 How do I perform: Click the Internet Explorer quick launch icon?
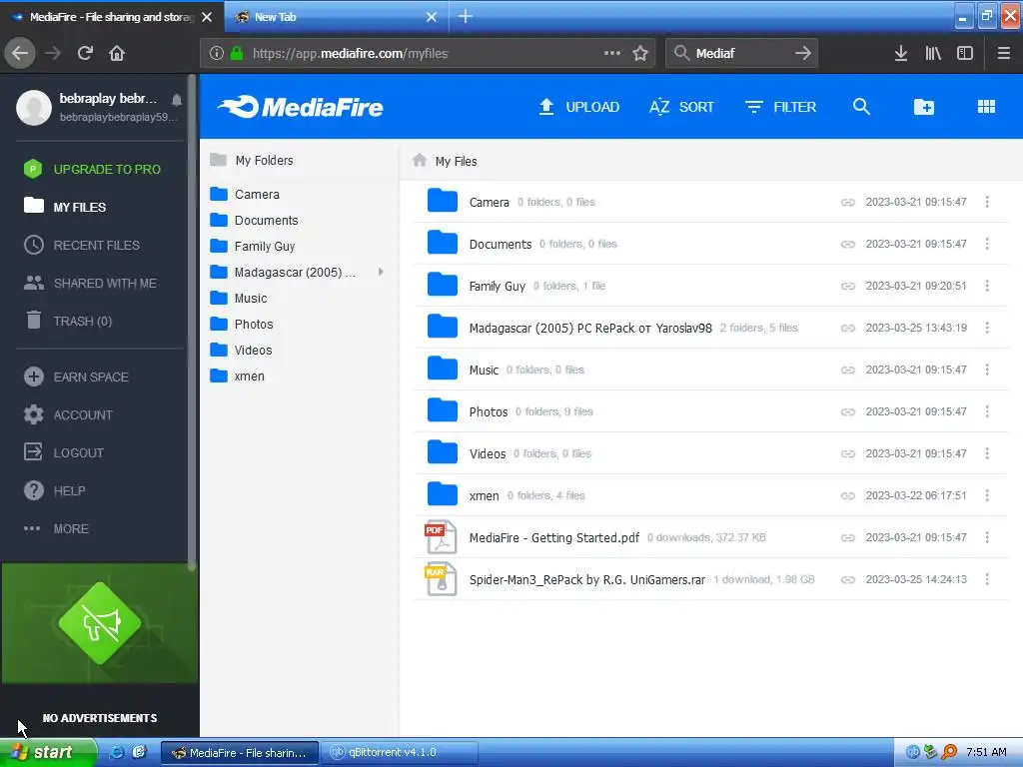click(x=116, y=752)
